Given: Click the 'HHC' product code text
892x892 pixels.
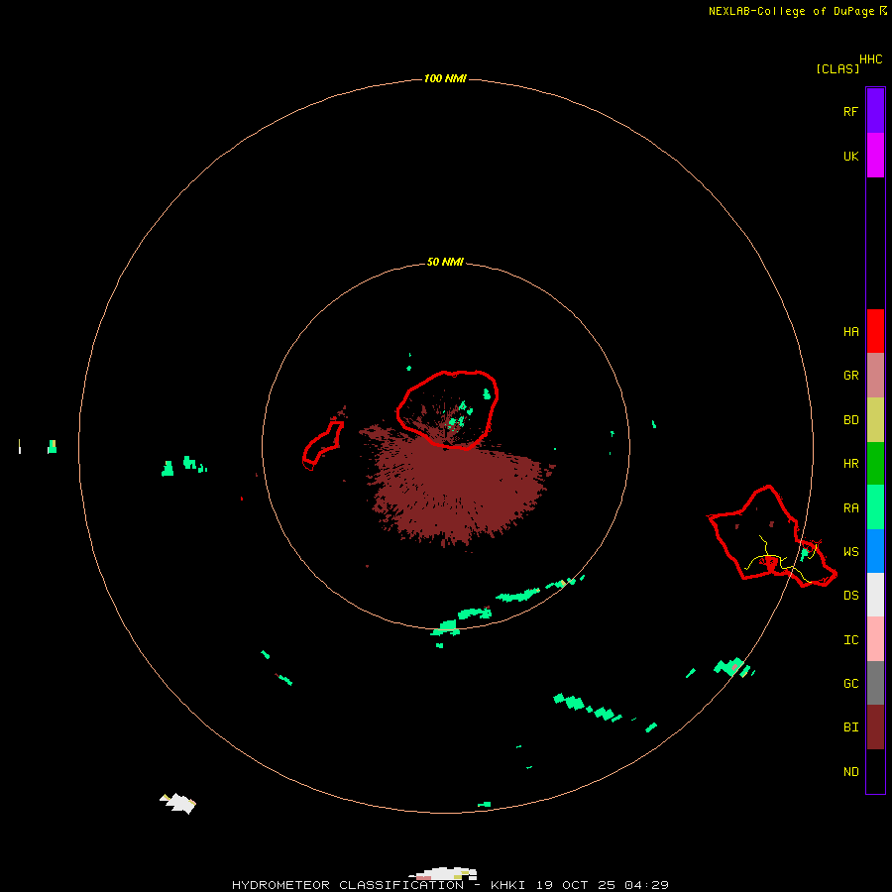Looking at the screenshot, I should [x=870, y=59].
